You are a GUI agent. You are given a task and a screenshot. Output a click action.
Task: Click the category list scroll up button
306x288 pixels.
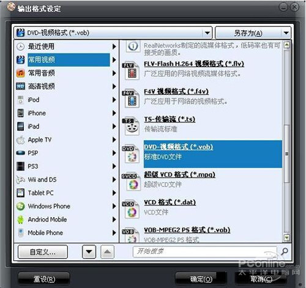click(107, 252)
